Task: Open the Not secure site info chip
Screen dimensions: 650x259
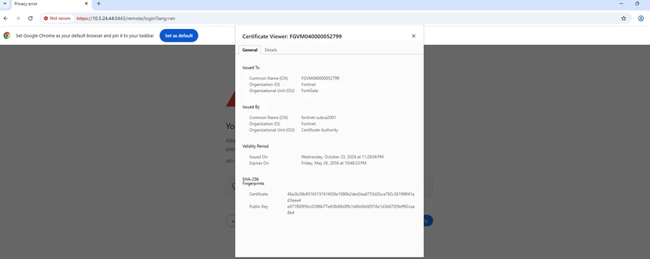Action: pos(57,19)
